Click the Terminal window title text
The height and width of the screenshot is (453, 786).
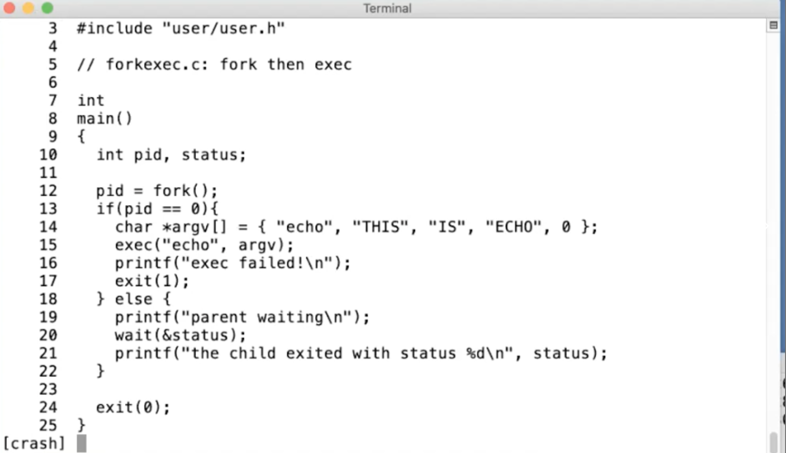(x=387, y=8)
